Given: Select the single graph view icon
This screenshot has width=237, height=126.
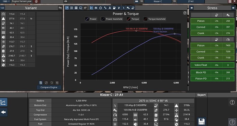Looking at the screenshot, I should click(67, 8).
